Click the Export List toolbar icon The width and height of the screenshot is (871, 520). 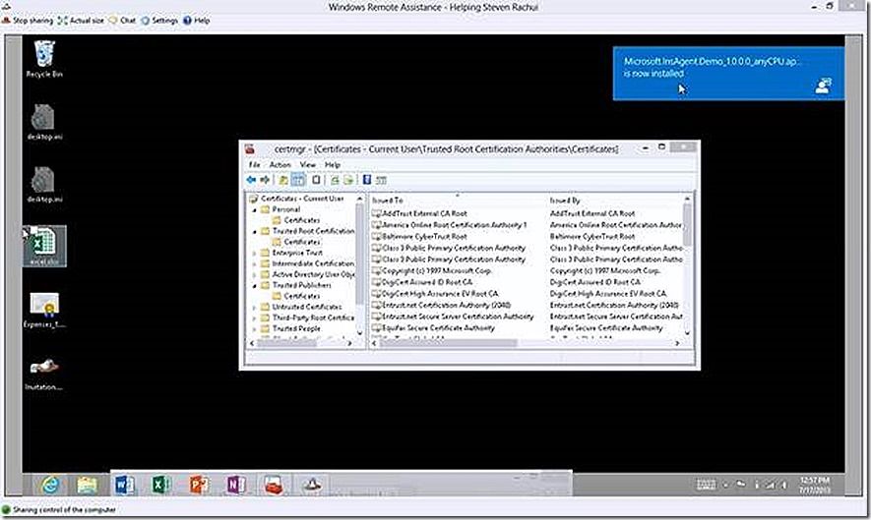[x=348, y=180]
